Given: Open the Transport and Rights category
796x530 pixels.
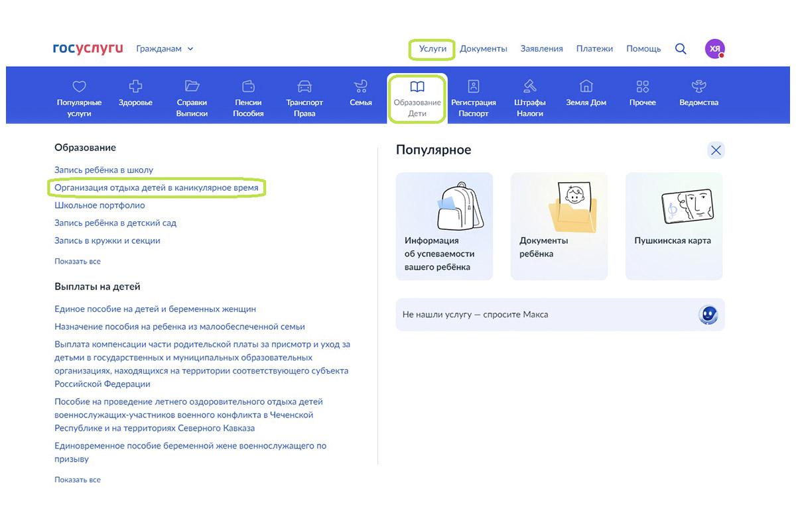Looking at the screenshot, I should [304, 97].
